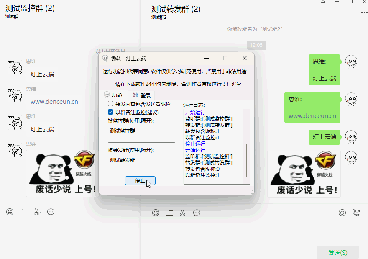The image size is (368, 259).
Task: Click the 停止运行 log line
Action: tap(195, 144)
